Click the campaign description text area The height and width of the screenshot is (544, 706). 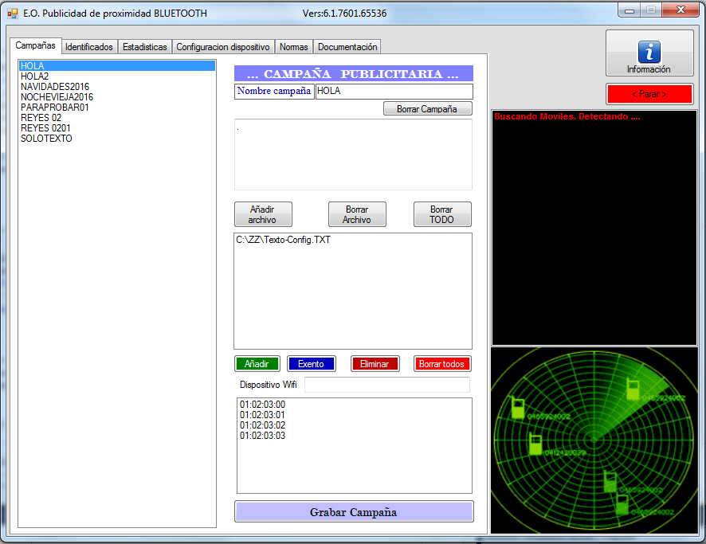pyautogui.click(x=353, y=155)
